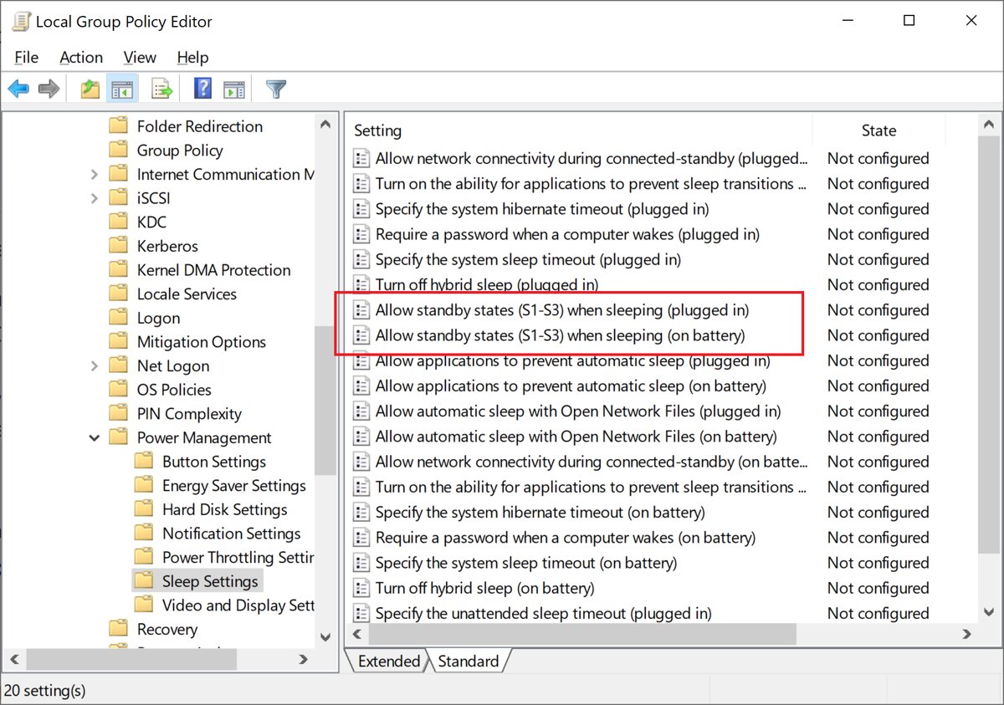
Task: Open the Help menu
Action: coord(192,57)
